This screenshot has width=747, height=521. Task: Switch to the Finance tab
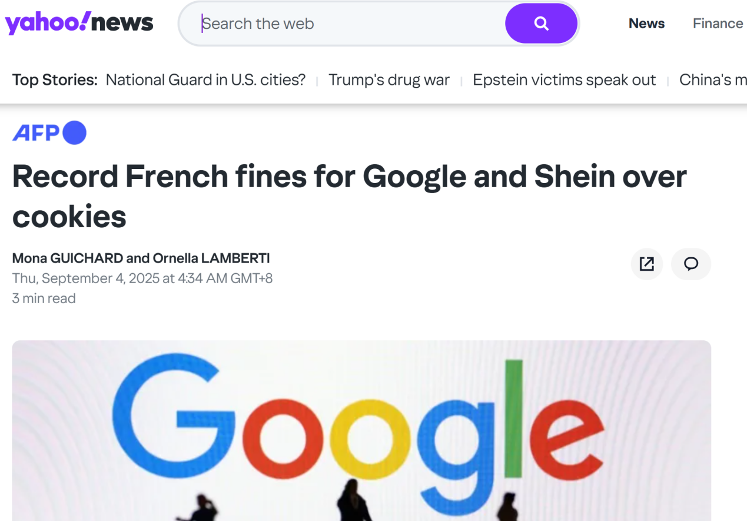pyautogui.click(x=718, y=24)
